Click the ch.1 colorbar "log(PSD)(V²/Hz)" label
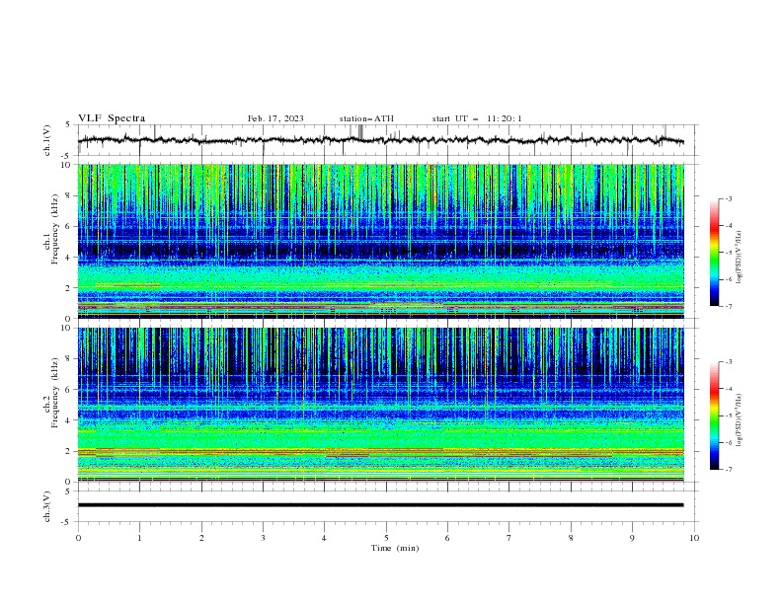Viewport: 782px width, 604px height. (739, 258)
